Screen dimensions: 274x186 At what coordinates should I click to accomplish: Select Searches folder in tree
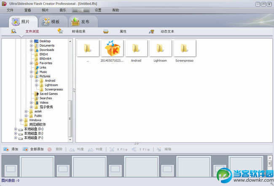point(46,98)
